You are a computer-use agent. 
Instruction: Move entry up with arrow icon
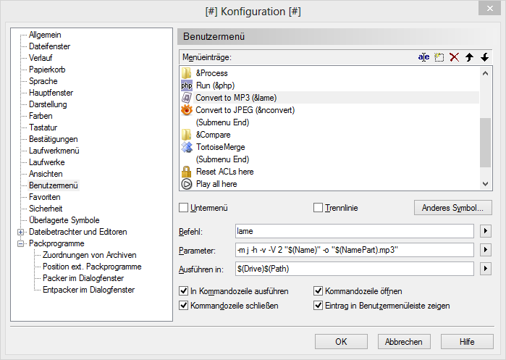(469, 57)
